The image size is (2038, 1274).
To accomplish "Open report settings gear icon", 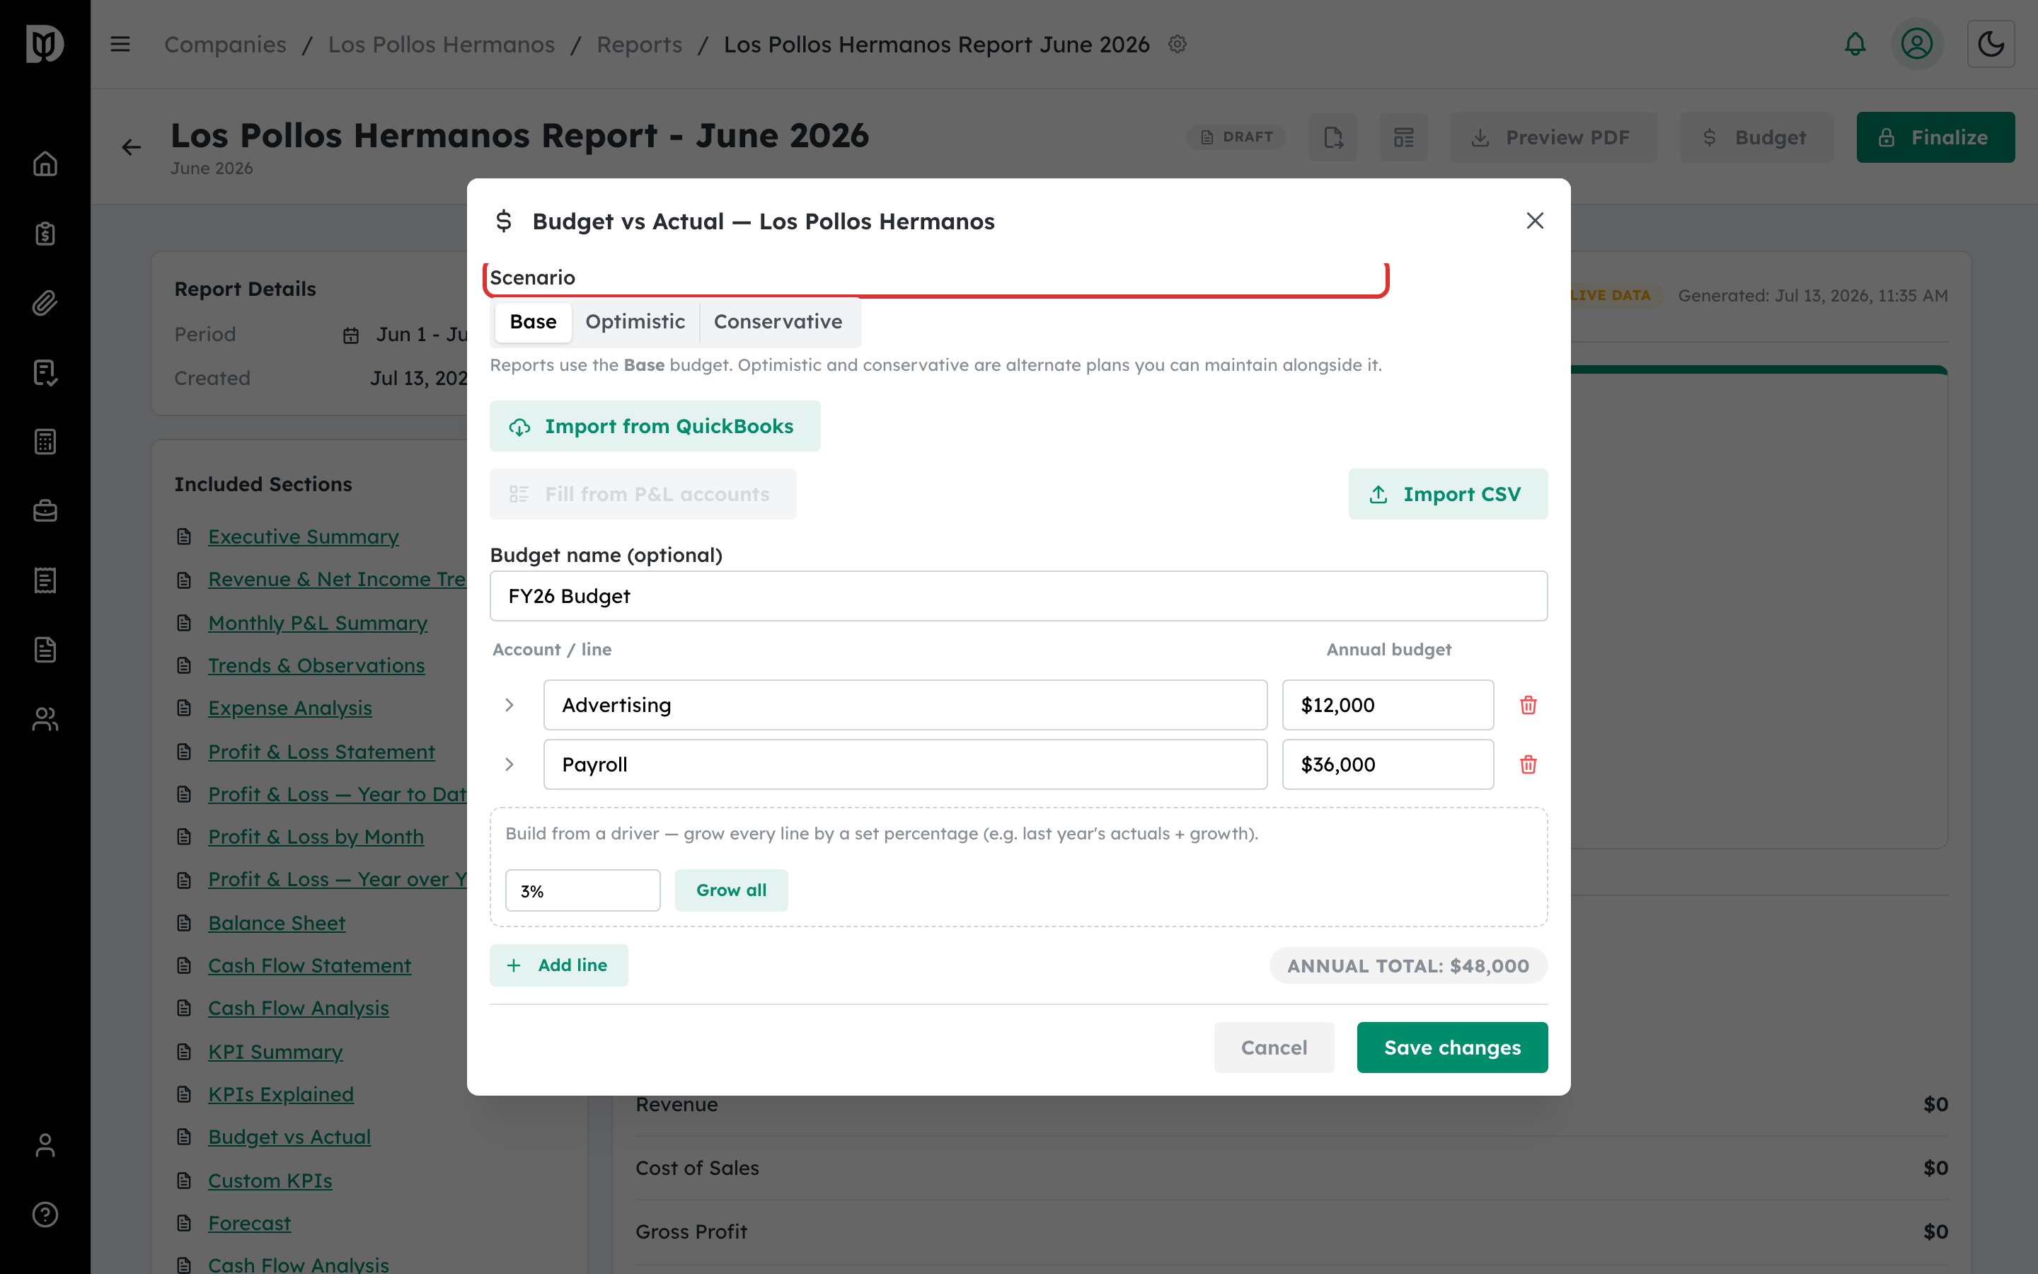I will pyautogui.click(x=1178, y=44).
